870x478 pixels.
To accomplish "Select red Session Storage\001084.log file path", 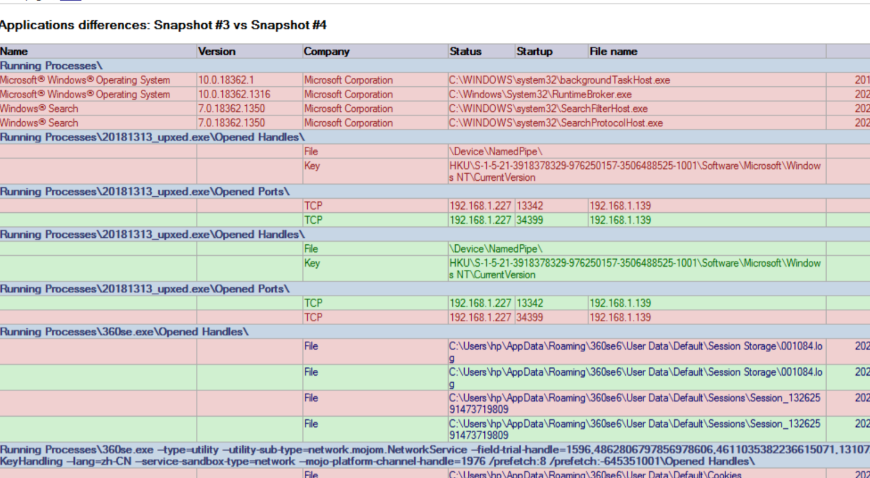I will (x=636, y=351).
